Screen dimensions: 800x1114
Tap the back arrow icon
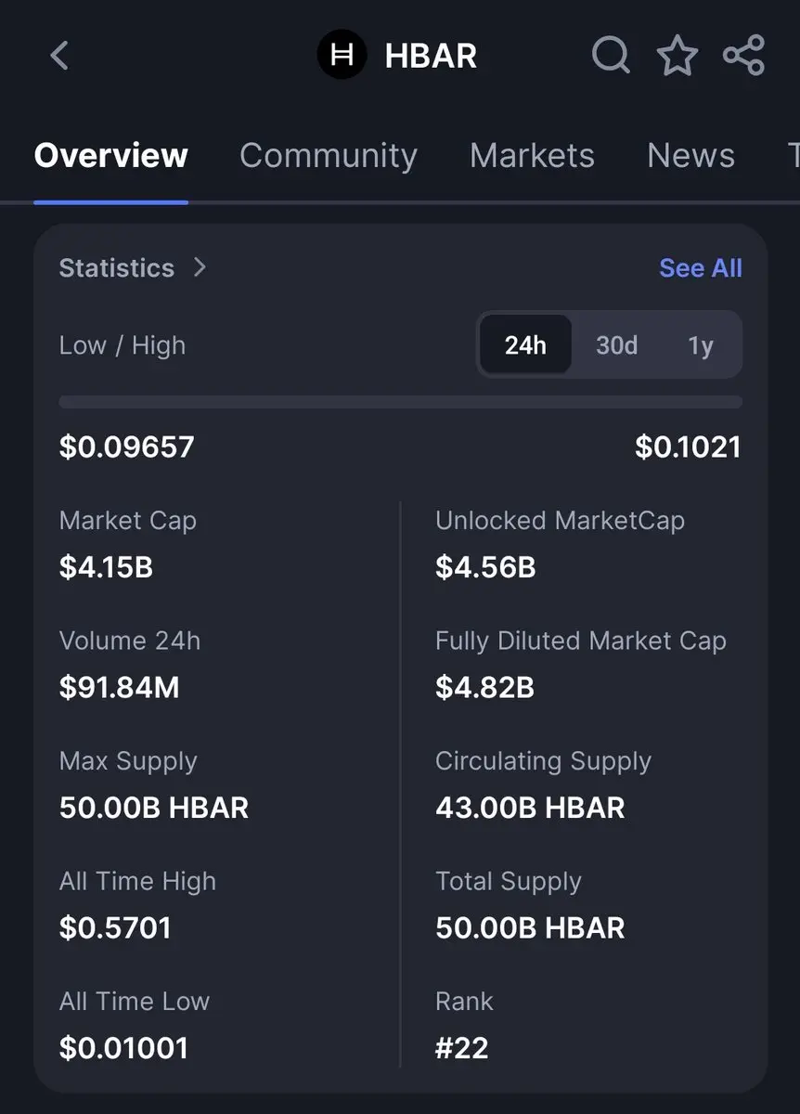[59, 56]
